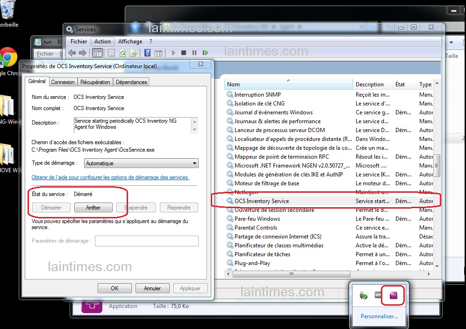This screenshot has width=466, height=329.
Task: Click the Démarrer button in properties dialog
Action: tap(51, 207)
